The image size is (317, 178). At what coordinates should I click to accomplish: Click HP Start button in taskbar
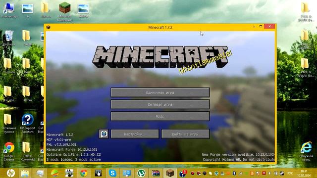[10, 173]
